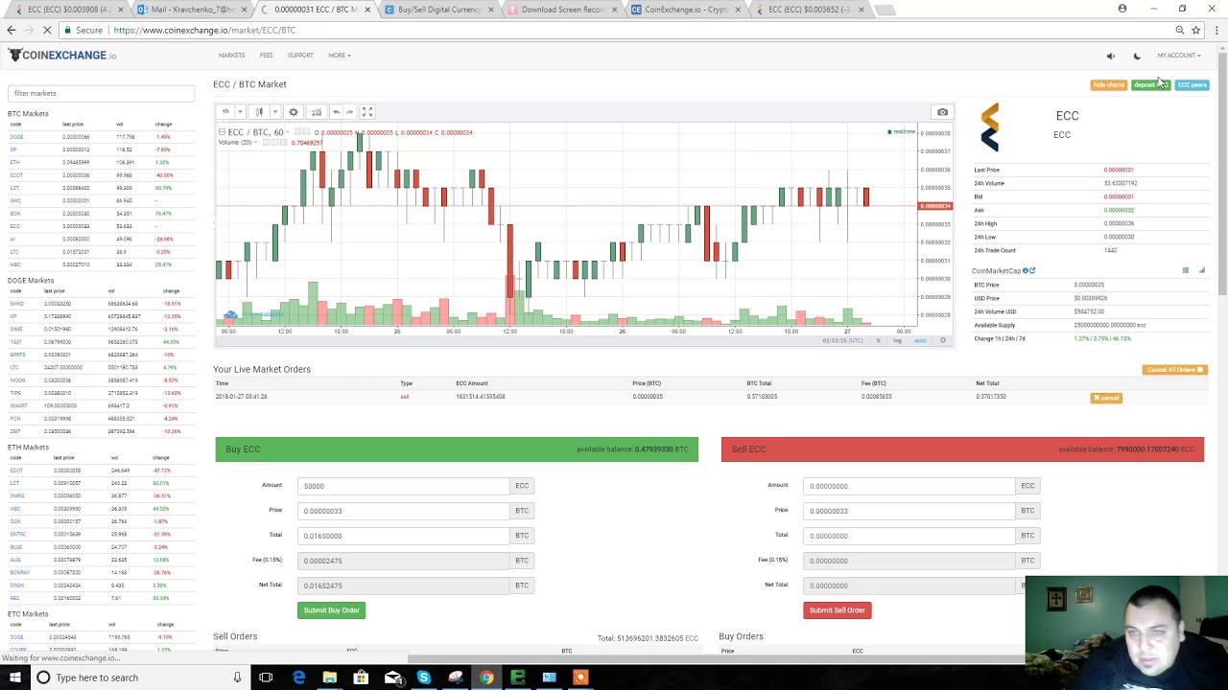Toggle night mode with the moon icon
Viewport: 1228px width, 690px height.
click(1137, 56)
